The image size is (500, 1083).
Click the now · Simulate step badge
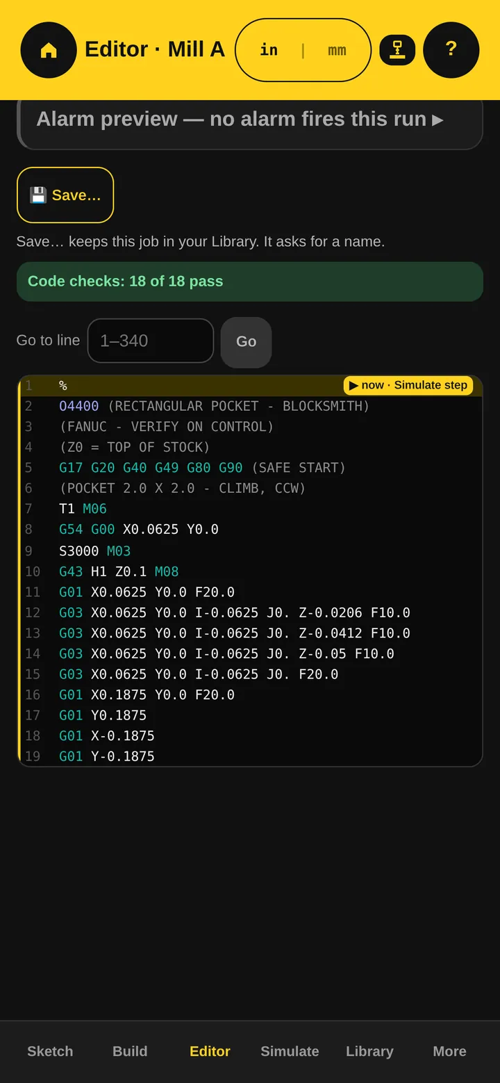pyautogui.click(x=408, y=385)
